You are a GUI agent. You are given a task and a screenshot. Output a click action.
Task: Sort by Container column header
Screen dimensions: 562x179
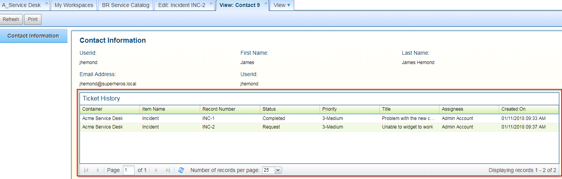[x=110, y=109]
